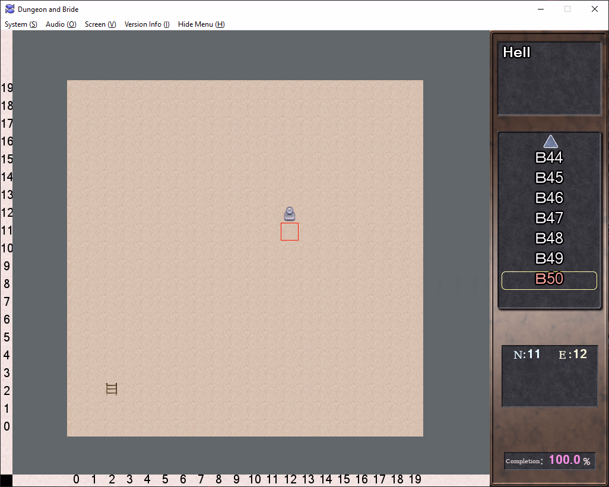
Task: Click Hide Menu in the menu bar
Action: click(x=201, y=24)
